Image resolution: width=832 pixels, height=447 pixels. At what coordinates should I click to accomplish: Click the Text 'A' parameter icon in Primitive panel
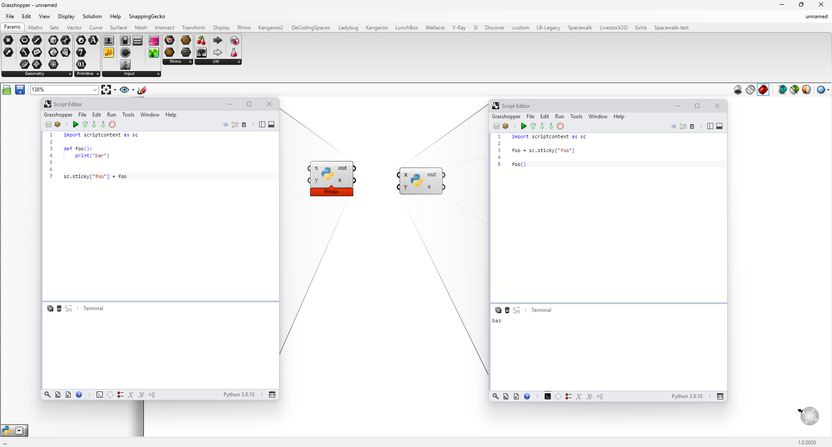[x=93, y=40]
